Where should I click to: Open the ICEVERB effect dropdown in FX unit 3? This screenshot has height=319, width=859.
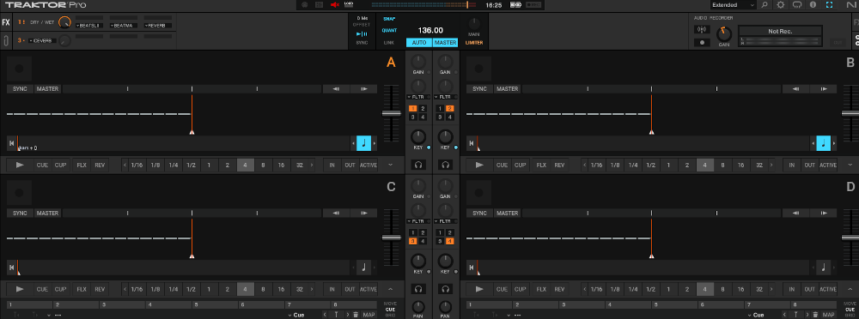[x=43, y=40]
